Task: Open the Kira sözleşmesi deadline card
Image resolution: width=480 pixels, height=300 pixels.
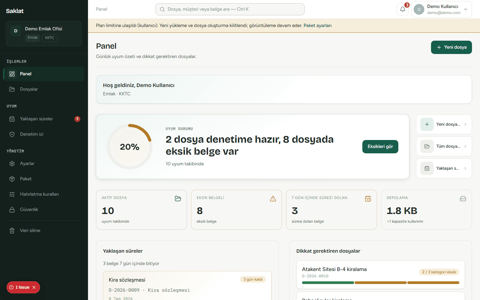Action: pos(187,286)
